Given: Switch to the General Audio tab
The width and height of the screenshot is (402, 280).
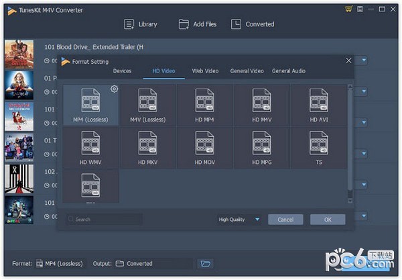Looking at the screenshot, I should [x=289, y=71].
